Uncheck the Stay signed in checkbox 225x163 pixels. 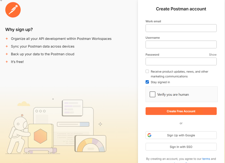(x=147, y=82)
